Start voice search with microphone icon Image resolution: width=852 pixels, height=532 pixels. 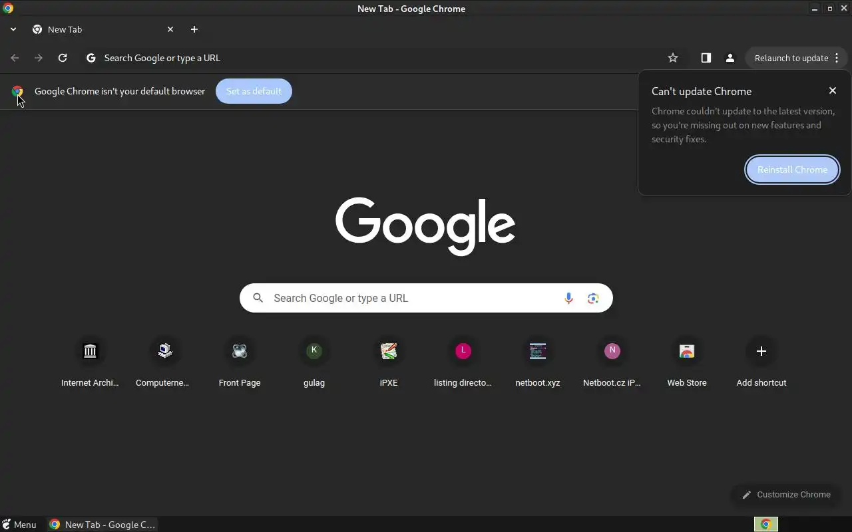(568, 299)
